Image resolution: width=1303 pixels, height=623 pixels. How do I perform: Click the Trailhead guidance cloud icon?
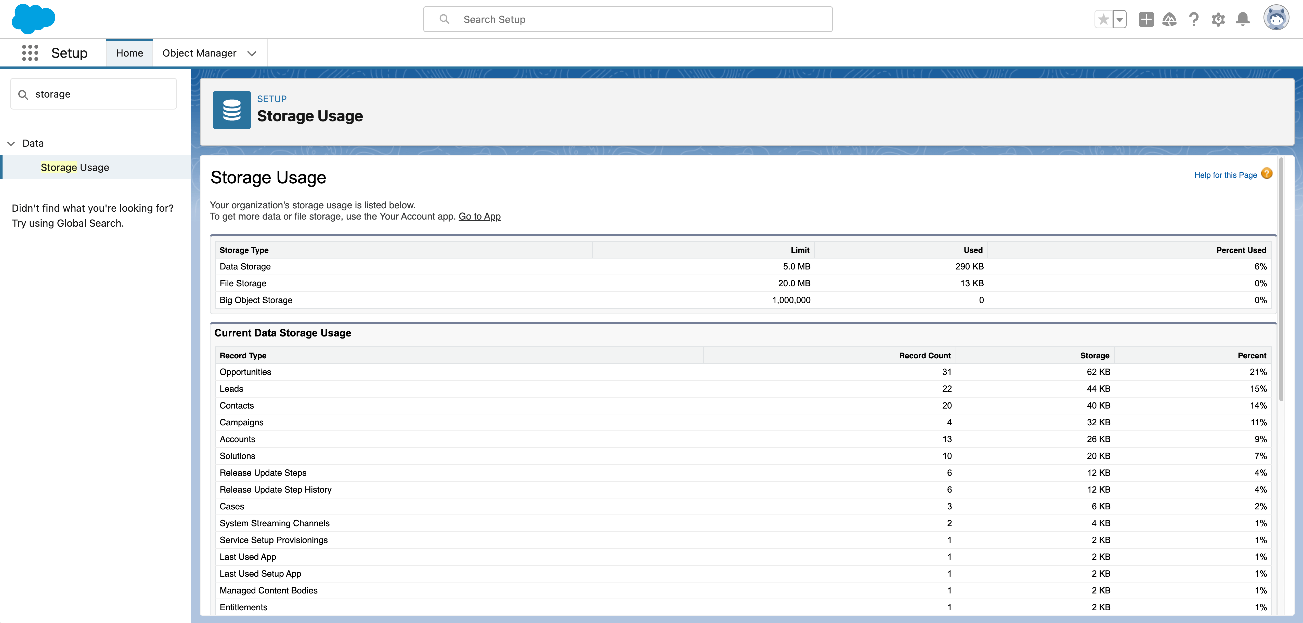tap(1169, 19)
